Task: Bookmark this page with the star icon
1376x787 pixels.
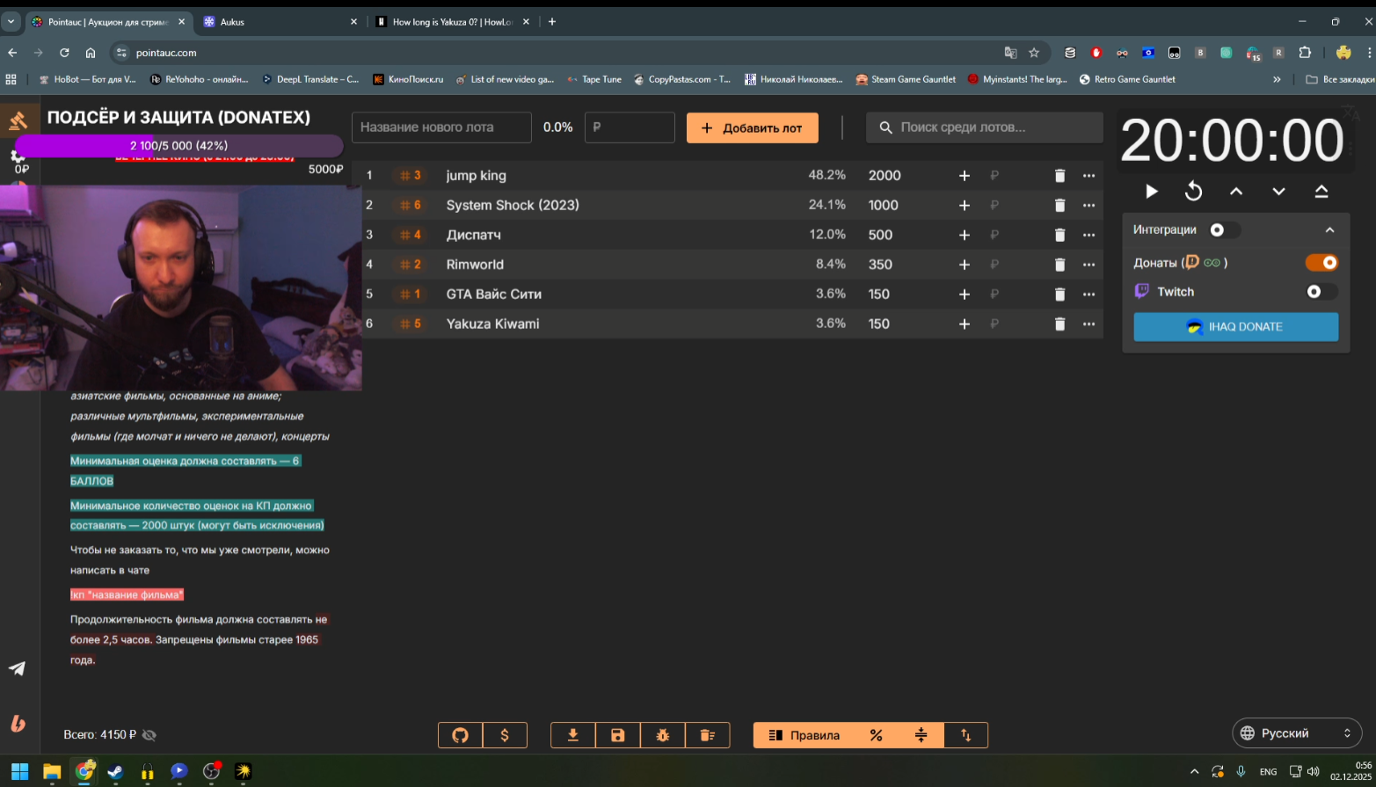Action: click(1034, 53)
